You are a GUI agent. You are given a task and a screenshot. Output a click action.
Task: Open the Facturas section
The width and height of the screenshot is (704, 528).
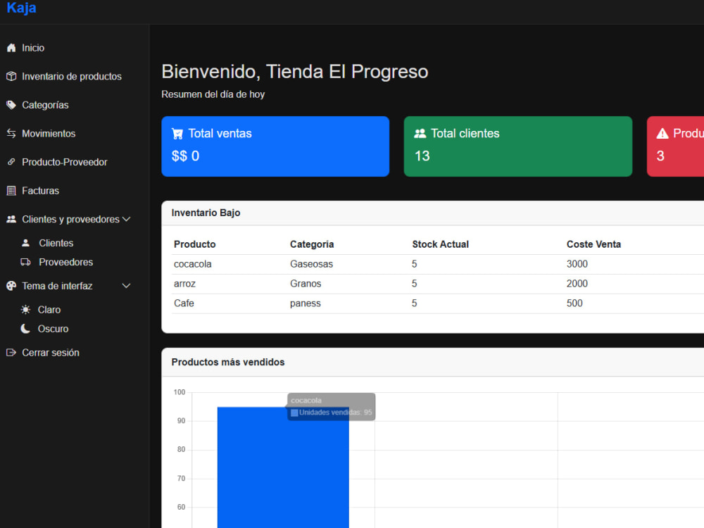pyautogui.click(x=40, y=191)
